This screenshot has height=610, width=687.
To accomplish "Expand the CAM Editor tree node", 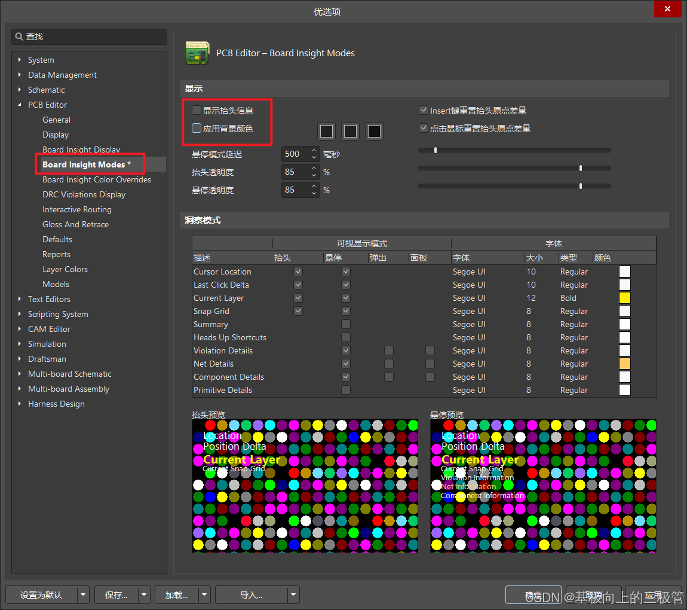I will [20, 329].
